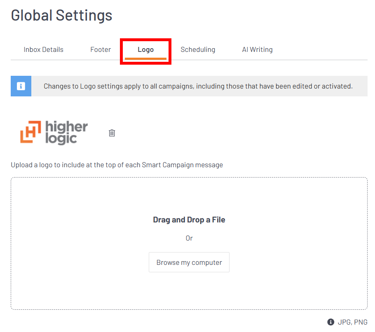Select the Logo tab
The width and height of the screenshot is (375, 332).
[145, 49]
